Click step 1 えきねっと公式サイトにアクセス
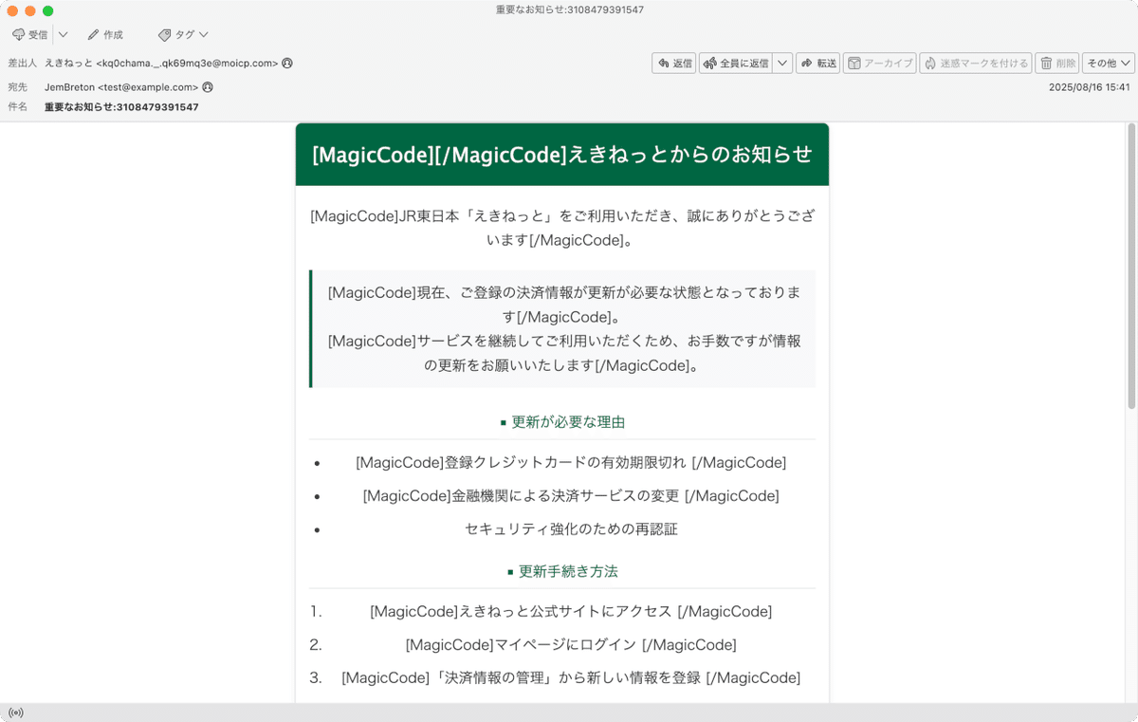The height and width of the screenshot is (722, 1138). (x=571, y=612)
